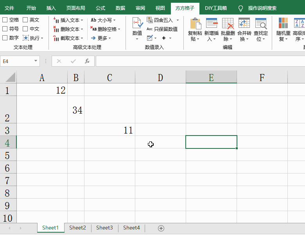Toggle the 数字 checkbox

pos(5,38)
